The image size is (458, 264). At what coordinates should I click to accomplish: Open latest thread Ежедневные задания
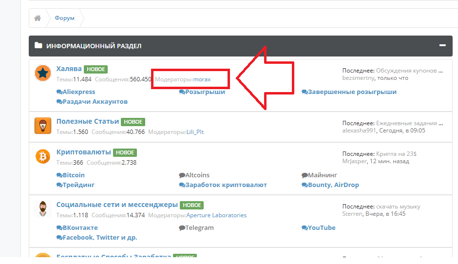(409, 123)
